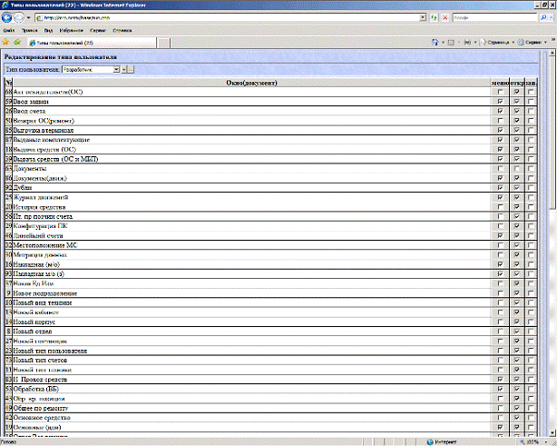Click the browser Forward button
This screenshot has height=446, width=557.
(21, 18)
